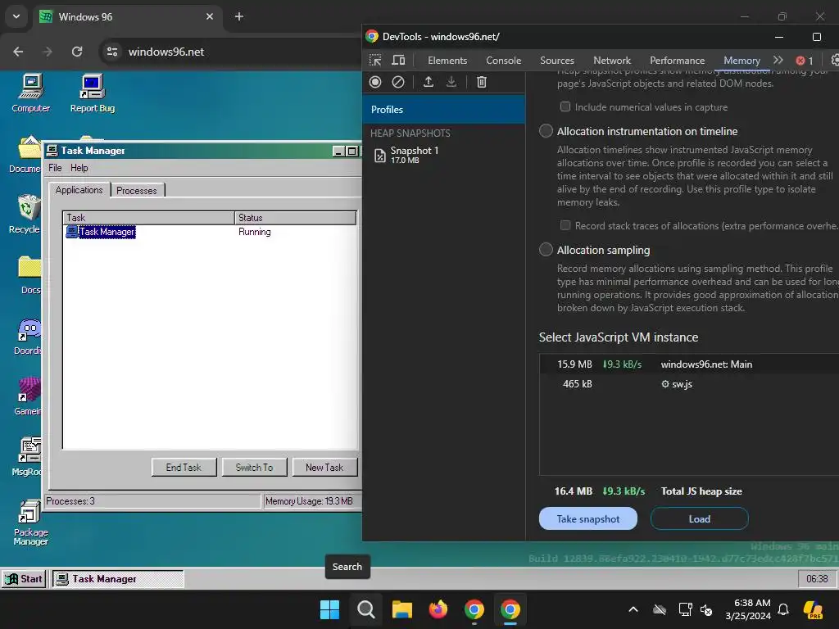Screen dimensions: 839x629
Task: Open Windows Start menu on the taskbar
Action: [329, 609]
